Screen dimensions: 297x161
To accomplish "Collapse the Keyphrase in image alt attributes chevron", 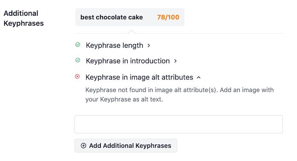I will point(199,77).
